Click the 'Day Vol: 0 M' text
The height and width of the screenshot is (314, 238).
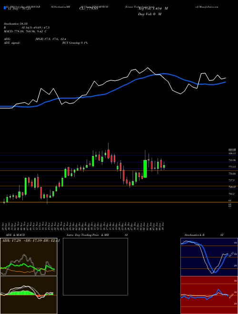point(149,14)
